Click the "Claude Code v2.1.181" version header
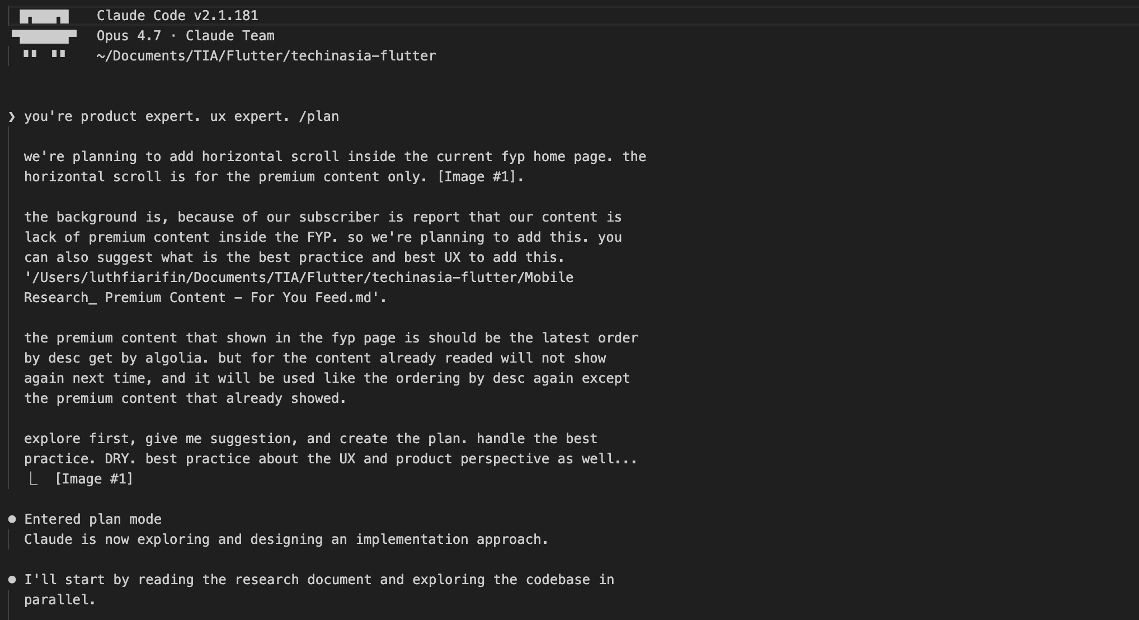The width and height of the screenshot is (1139, 620). coord(177,16)
